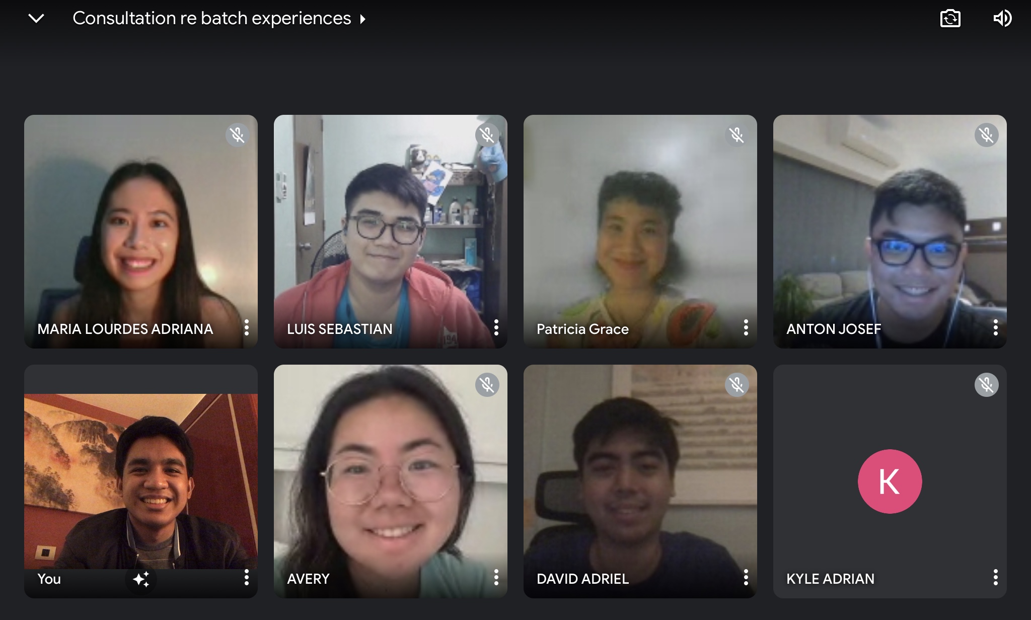Screen dimensions: 1031x620
Task: Open the three-dot menu for Luis Sebastian
Action: (x=496, y=327)
